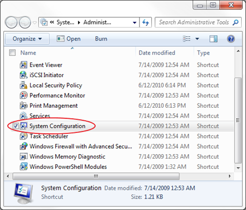Select the Event Viewer name text
This screenshot has width=246, height=210.
point(46,65)
